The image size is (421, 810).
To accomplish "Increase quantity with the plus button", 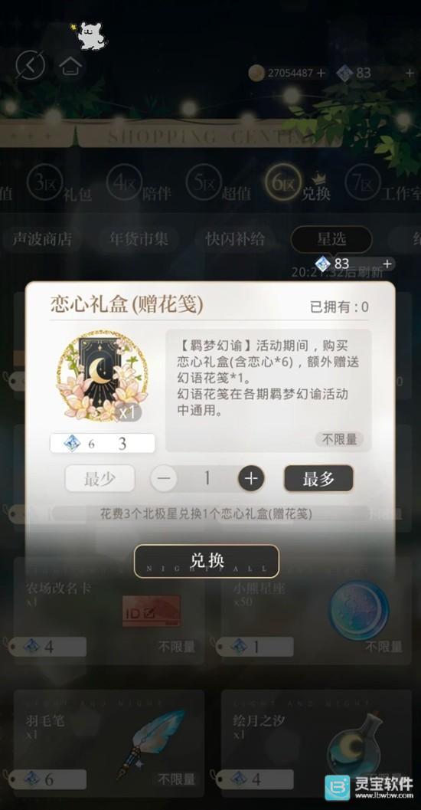I will (x=251, y=478).
